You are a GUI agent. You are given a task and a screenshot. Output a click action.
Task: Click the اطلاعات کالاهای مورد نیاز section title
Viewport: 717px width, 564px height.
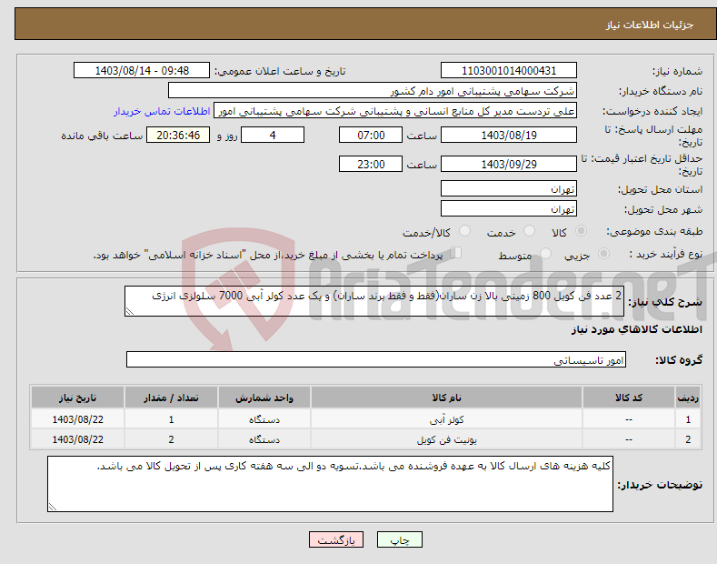pyautogui.click(x=636, y=329)
